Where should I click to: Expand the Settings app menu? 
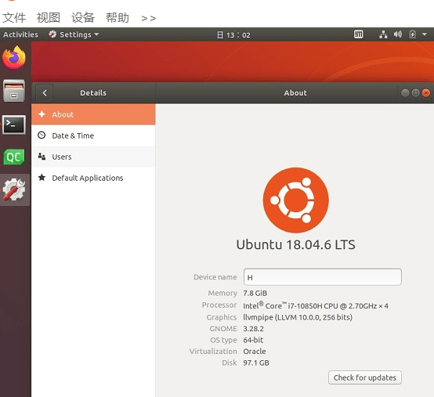point(74,34)
